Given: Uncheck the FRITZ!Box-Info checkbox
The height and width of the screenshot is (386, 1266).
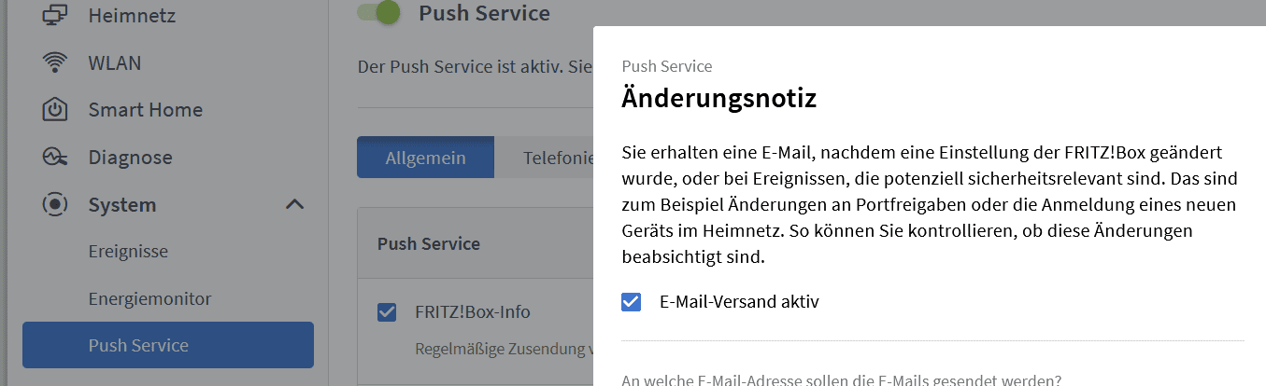Looking at the screenshot, I should [x=387, y=312].
